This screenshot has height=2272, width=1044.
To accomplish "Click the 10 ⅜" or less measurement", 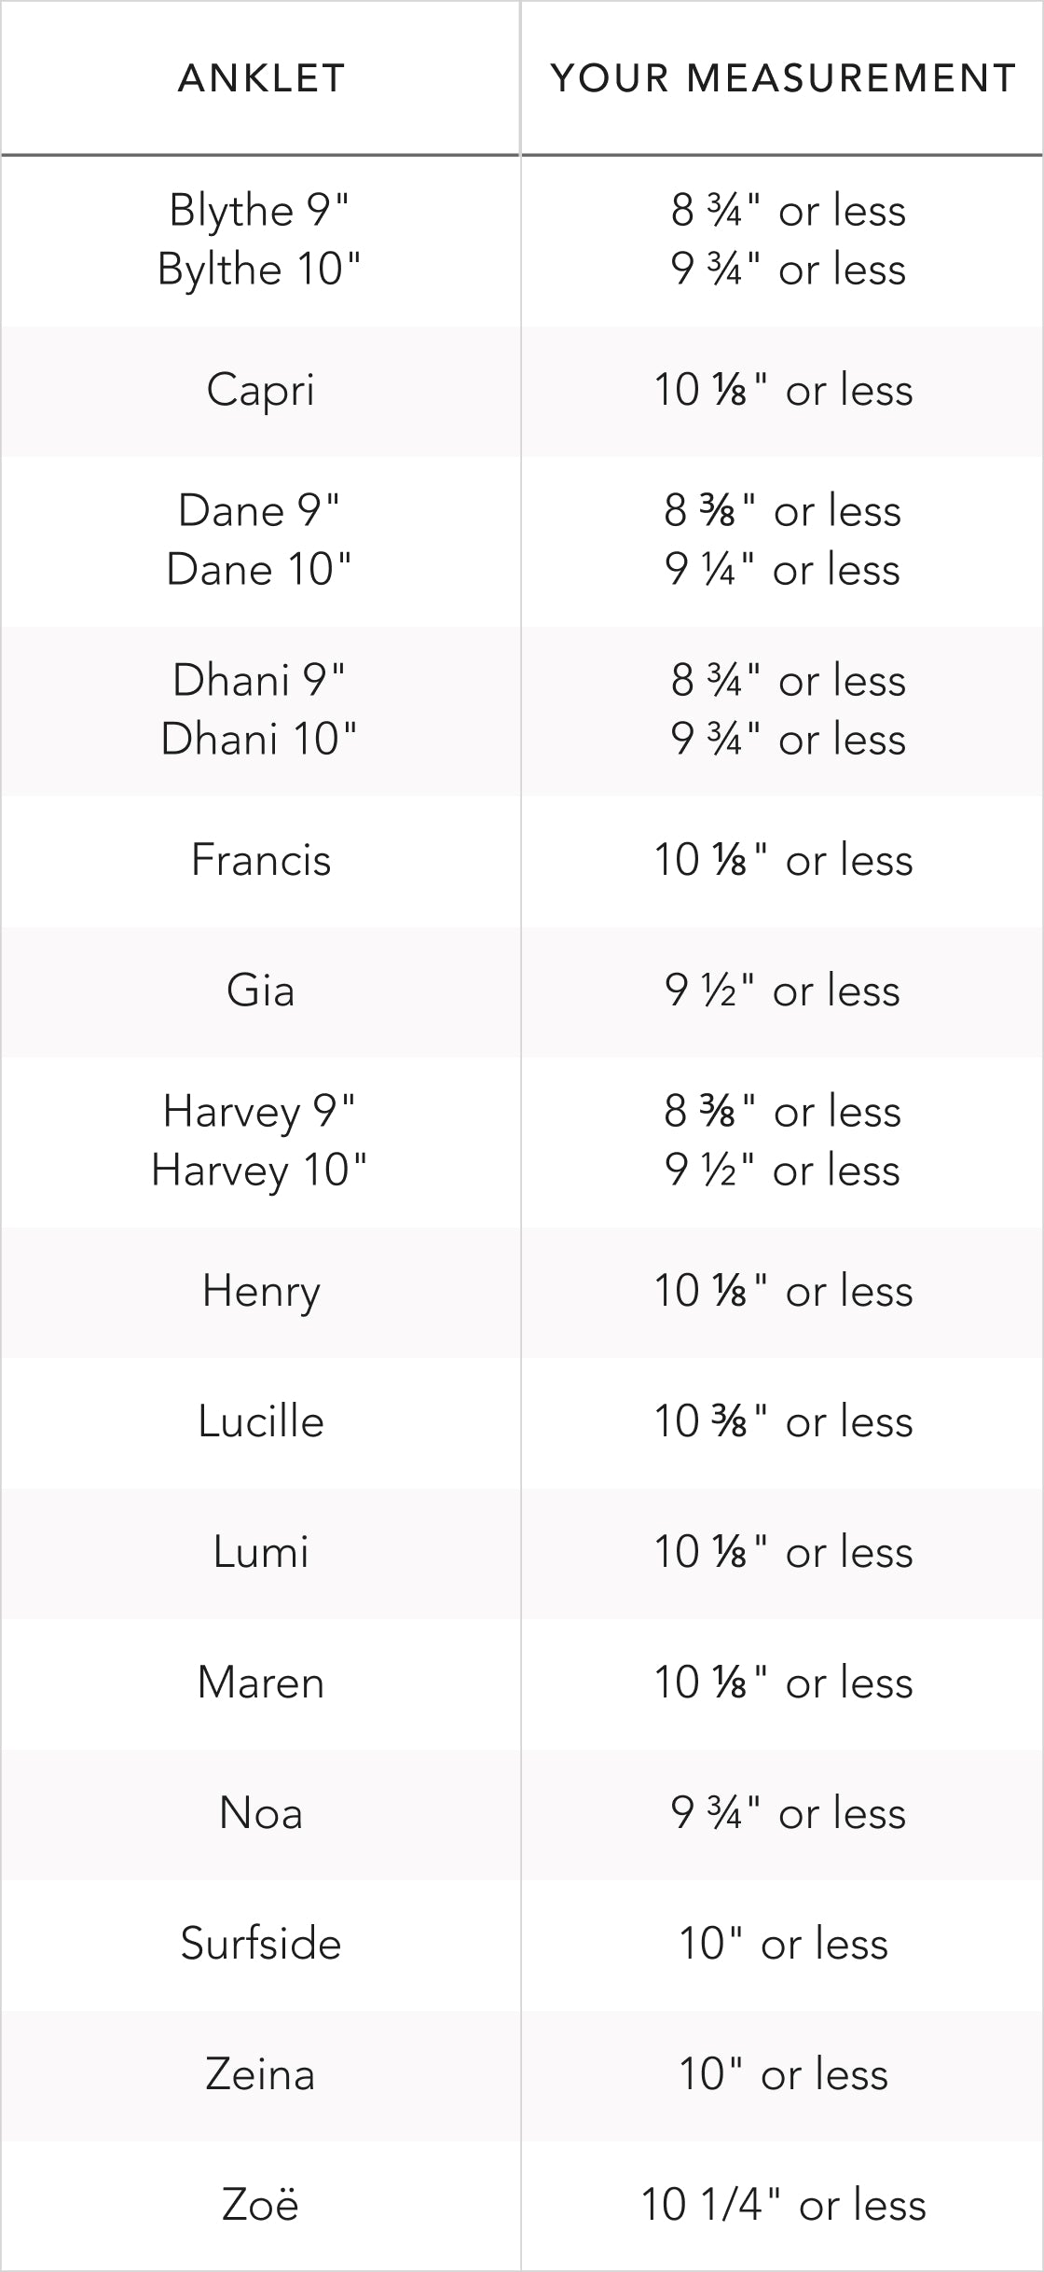I will coord(783,1421).
